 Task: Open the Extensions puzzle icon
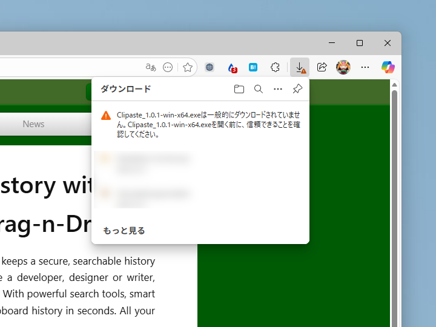275,67
